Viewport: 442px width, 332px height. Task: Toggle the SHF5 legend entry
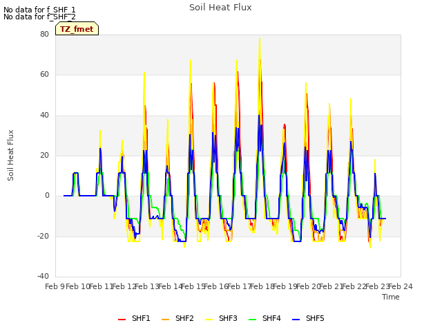(x=308, y=318)
